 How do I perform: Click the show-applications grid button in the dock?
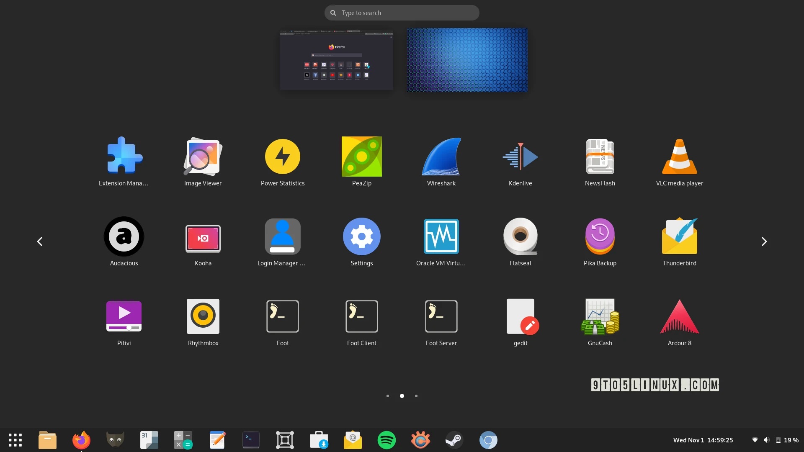(x=15, y=440)
